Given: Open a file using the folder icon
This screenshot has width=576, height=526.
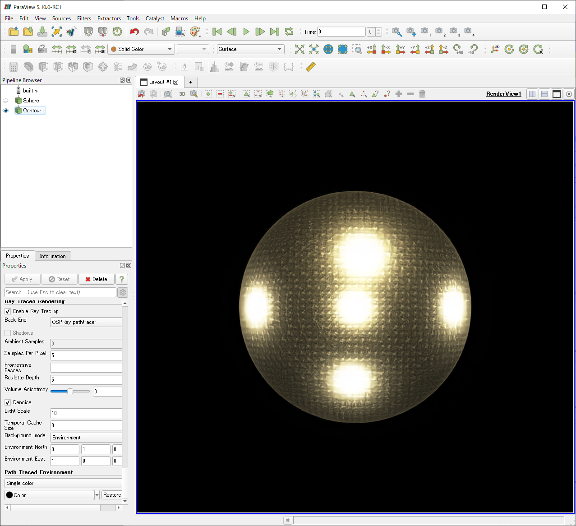Looking at the screenshot, I should pyautogui.click(x=13, y=32).
